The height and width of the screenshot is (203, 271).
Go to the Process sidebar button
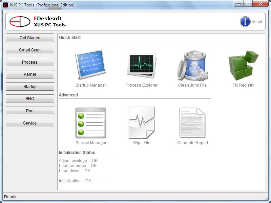click(30, 62)
